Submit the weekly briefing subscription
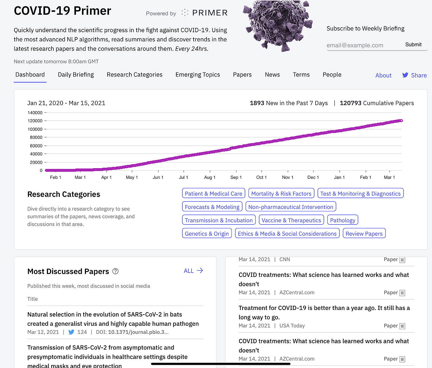The height and width of the screenshot is (368, 432). [x=413, y=45]
